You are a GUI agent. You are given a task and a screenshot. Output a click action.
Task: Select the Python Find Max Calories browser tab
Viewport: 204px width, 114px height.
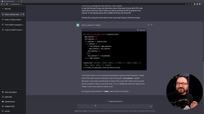click(x=10, y=1)
